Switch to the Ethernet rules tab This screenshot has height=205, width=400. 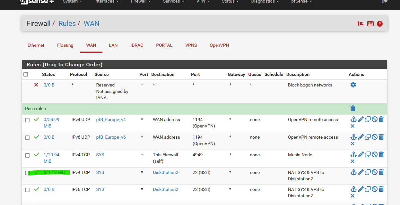click(x=36, y=45)
